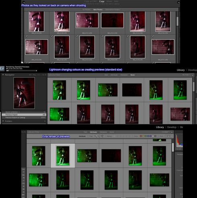This screenshot has width=197, height=198.
Task: Filter by the yellow color label swatch
Action: (x=143, y=136)
